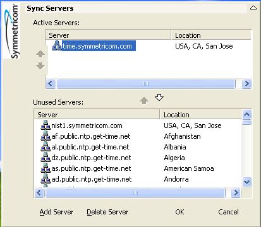Select al.public.ntp.get-time.net server
The width and height of the screenshot is (261, 227).
[x=90, y=147]
